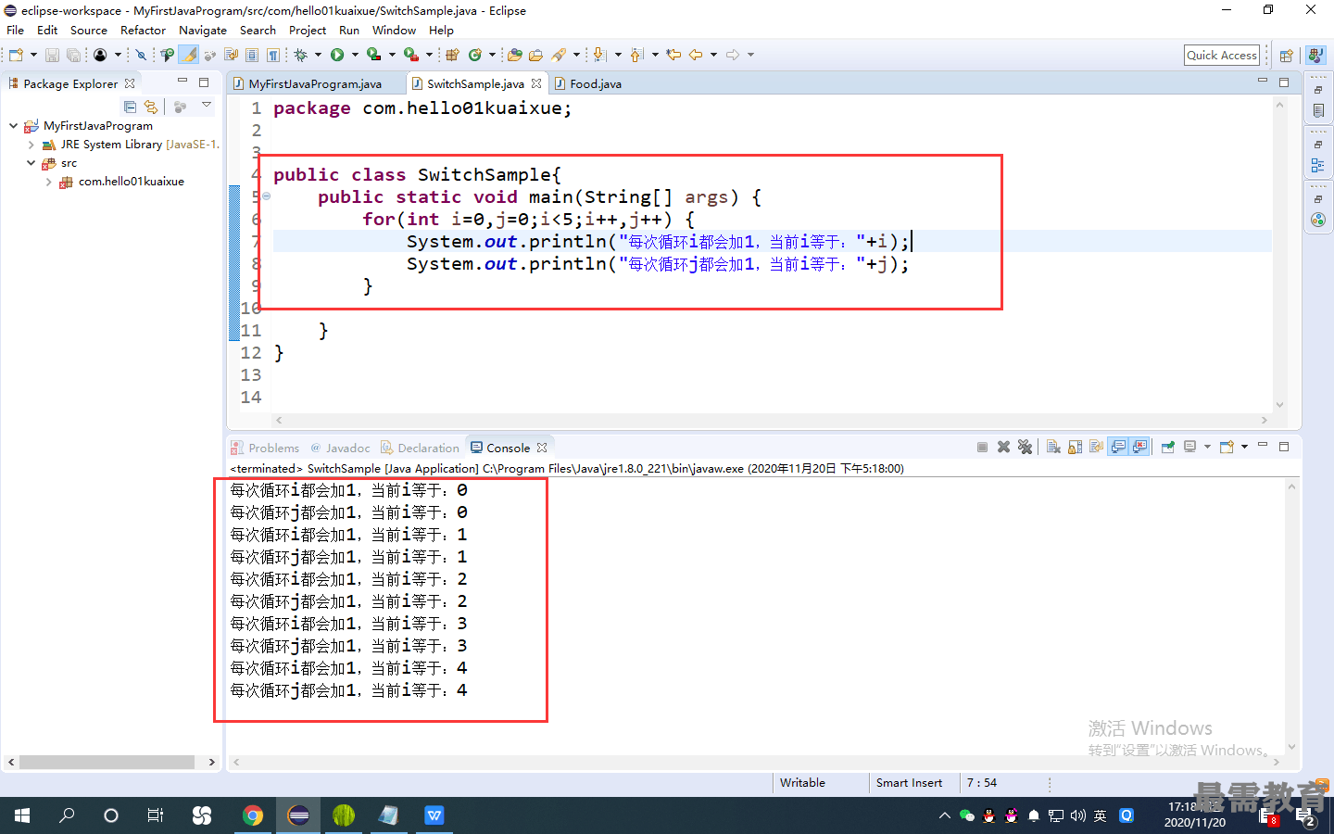Open Package Explorer View Menu triangle
This screenshot has height=834, width=1334.
207,106
